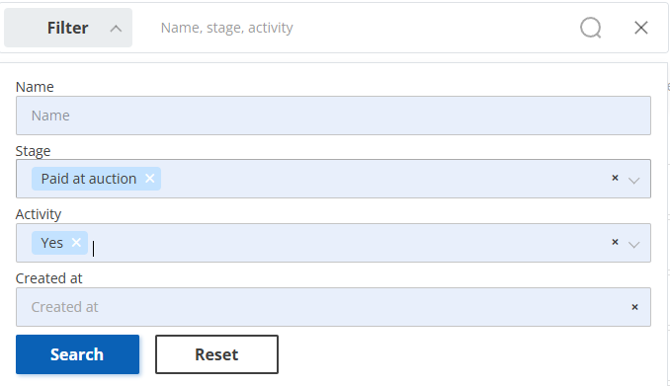Click the blue Search button
This screenshot has width=670, height=386.
(x=77, y=354)
